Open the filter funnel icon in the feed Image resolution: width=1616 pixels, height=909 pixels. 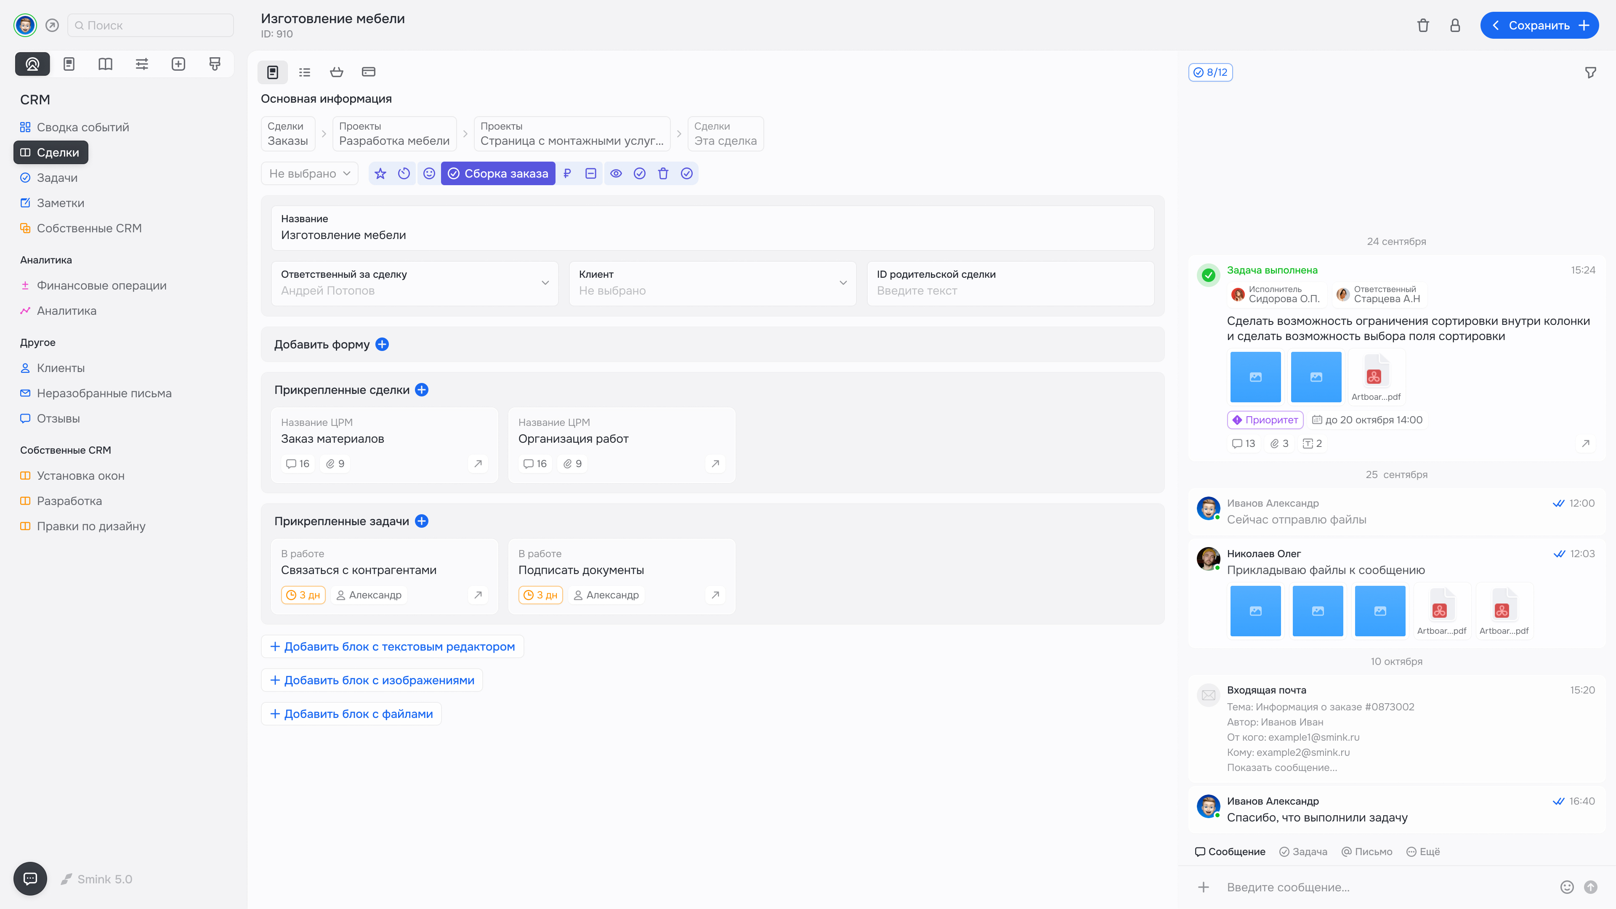[x=1590, y=73]
